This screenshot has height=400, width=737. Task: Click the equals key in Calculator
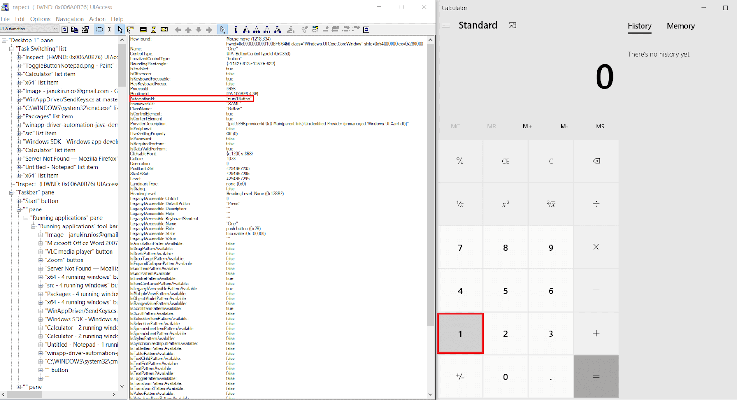click(596, 377)
